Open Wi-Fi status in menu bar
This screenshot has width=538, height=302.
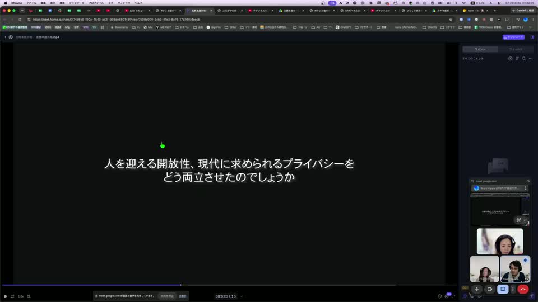point(463,3)
